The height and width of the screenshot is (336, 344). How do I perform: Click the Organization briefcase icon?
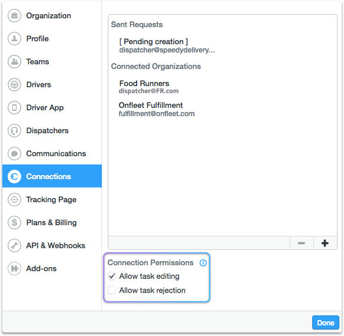coord(14,15)
